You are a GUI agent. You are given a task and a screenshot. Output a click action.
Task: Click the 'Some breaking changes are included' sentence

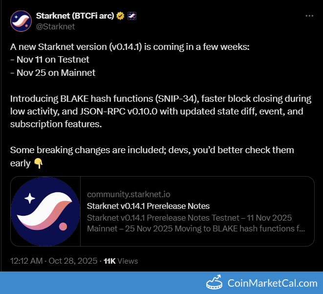[151, 150]
